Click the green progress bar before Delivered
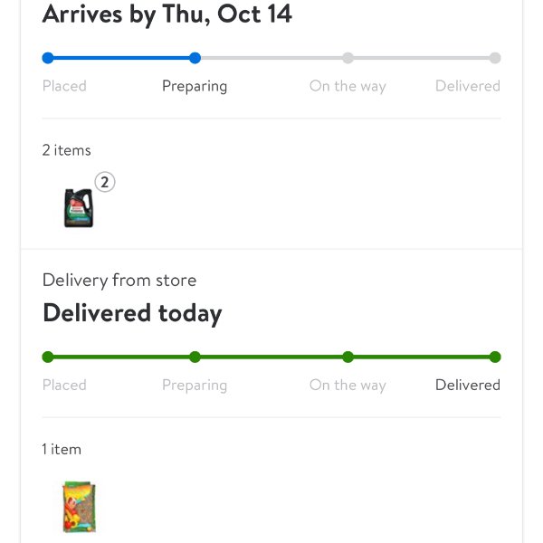The height and width of the screenshot is (543, 543). coord(422,357)
